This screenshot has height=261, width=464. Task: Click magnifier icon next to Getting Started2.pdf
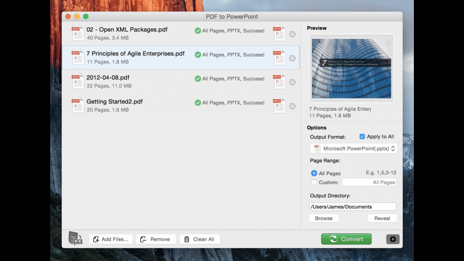click(x=292, y=106)
